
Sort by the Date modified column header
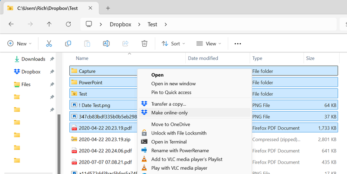point(203,58)
